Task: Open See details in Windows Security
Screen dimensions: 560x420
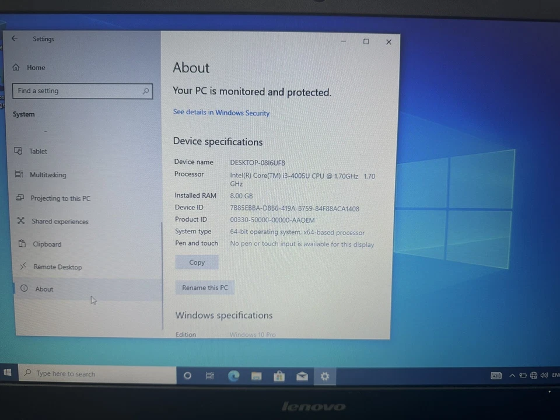Action: point(221,113)
